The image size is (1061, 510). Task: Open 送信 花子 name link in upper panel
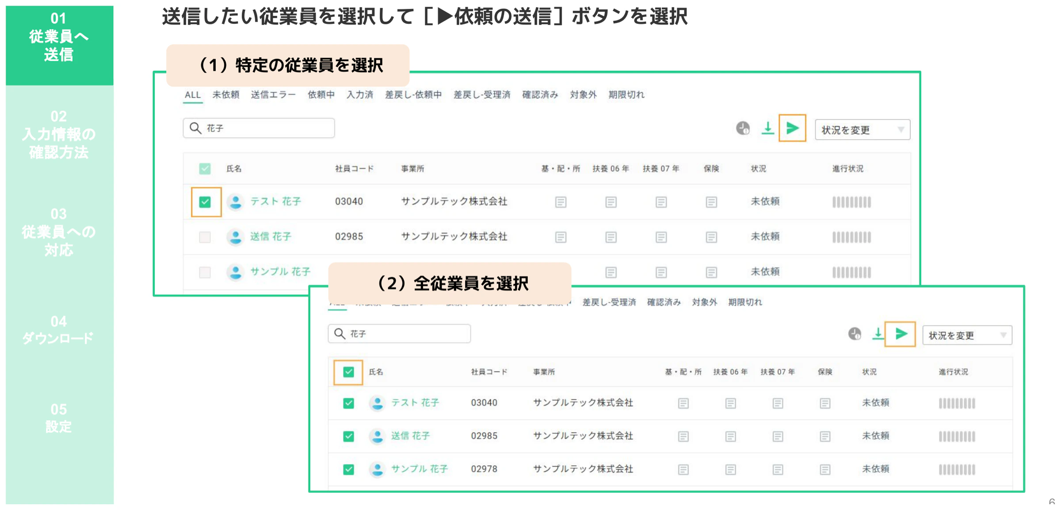271,237
